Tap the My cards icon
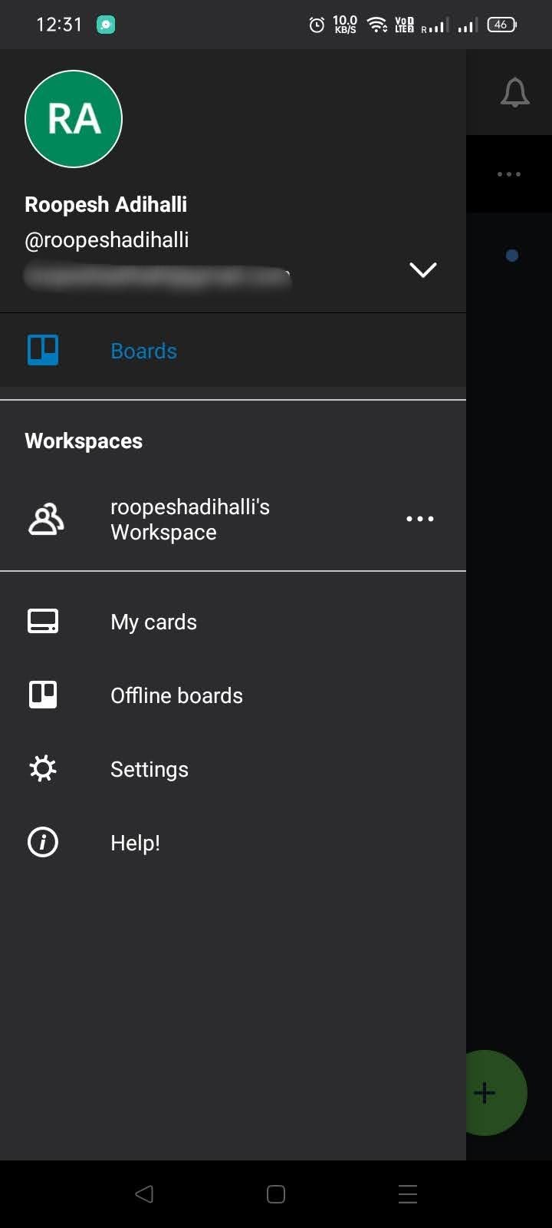Screen dimensions: 552x1228 pyautogui.click(x=43, y=621)
